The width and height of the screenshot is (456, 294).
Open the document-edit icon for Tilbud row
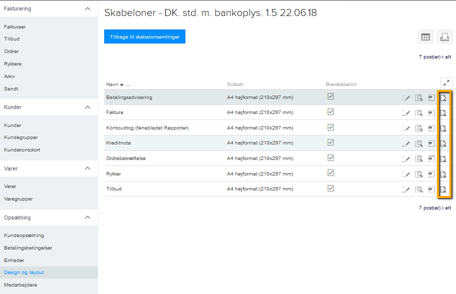tap(444, 189)
